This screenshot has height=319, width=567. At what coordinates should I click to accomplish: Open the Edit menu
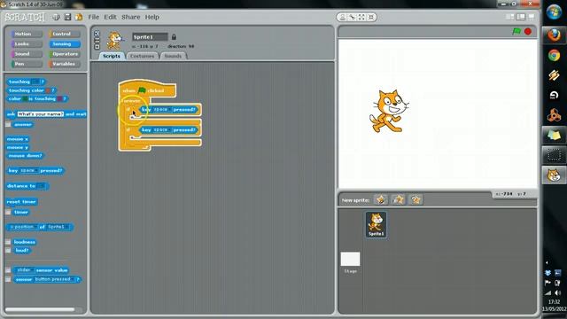click(x=110, y=17)
